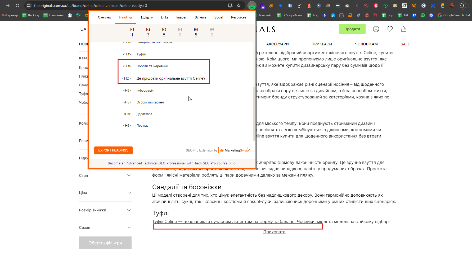
Task: Open the blue circled C extension icon
Action: (x=424, y=6)
